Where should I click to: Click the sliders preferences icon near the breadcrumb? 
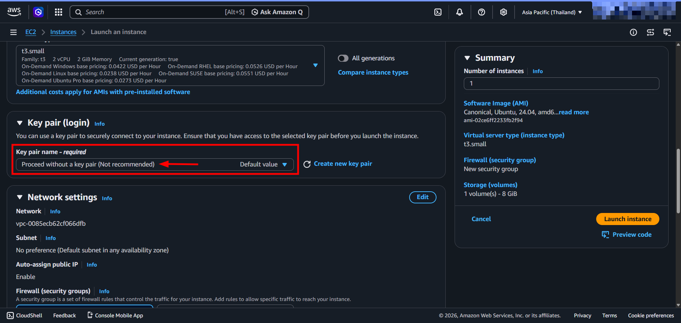(x=650, y=32)
